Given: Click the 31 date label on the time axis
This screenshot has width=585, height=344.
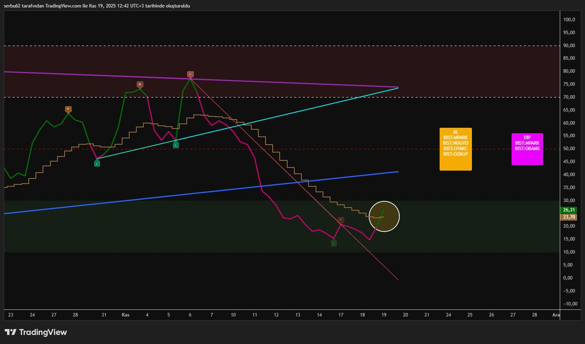Looking at the screenshot, I should point(104,315).
